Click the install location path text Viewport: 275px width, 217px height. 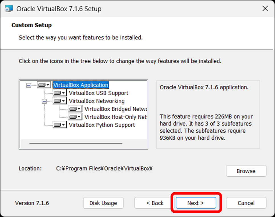pos(104,168)
